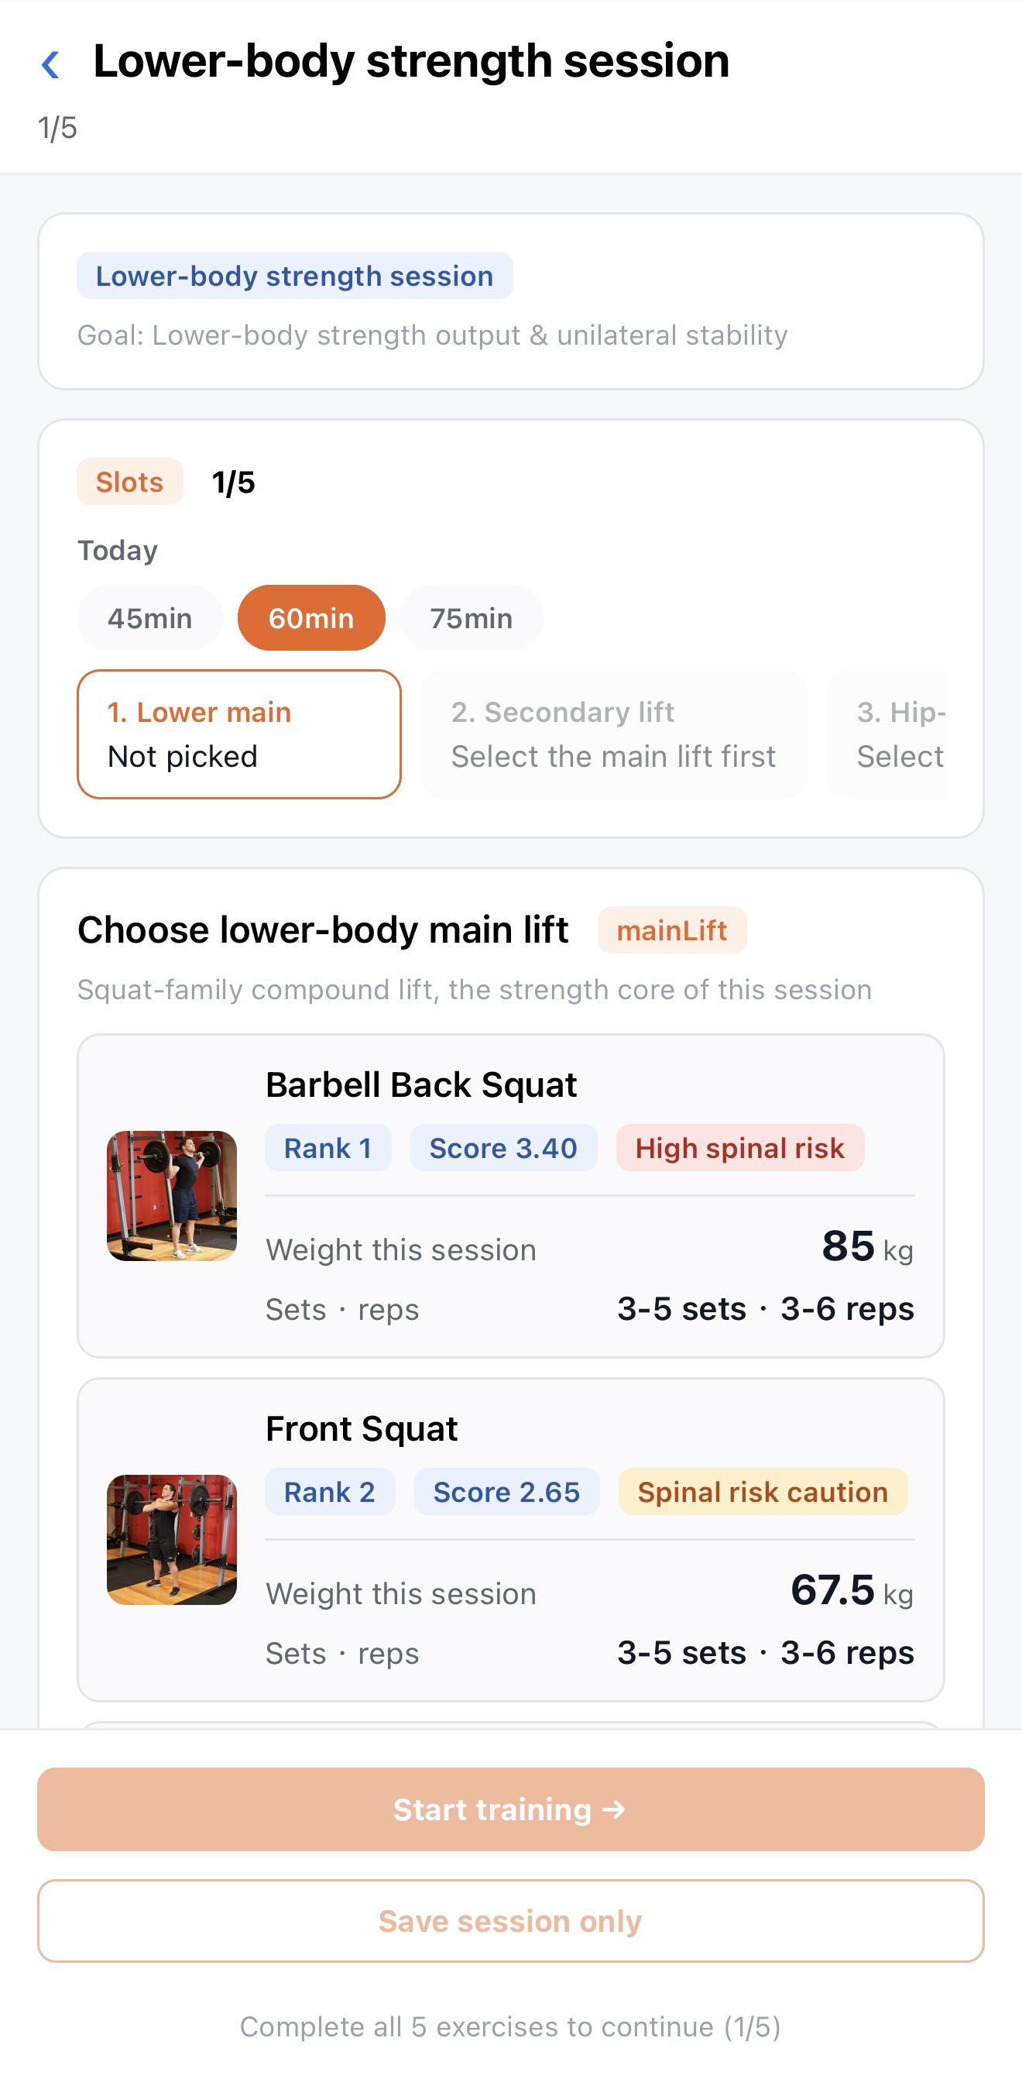The width and height of the screenshot is (1022, 2079).
Task: Tap the blue back arrow icon
Action: point(51,64)
